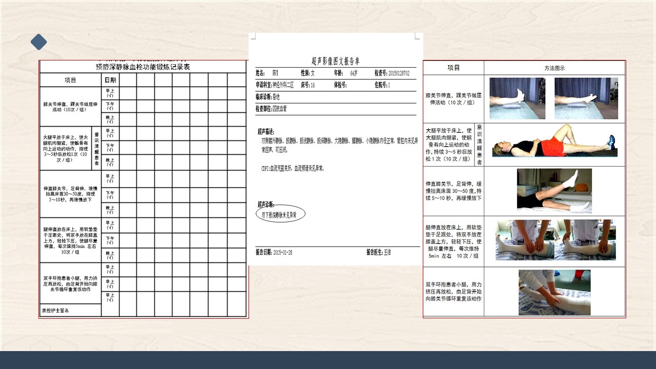Click the 预防深静脉血栓功能锻炼记录表 title

[142, 67]
